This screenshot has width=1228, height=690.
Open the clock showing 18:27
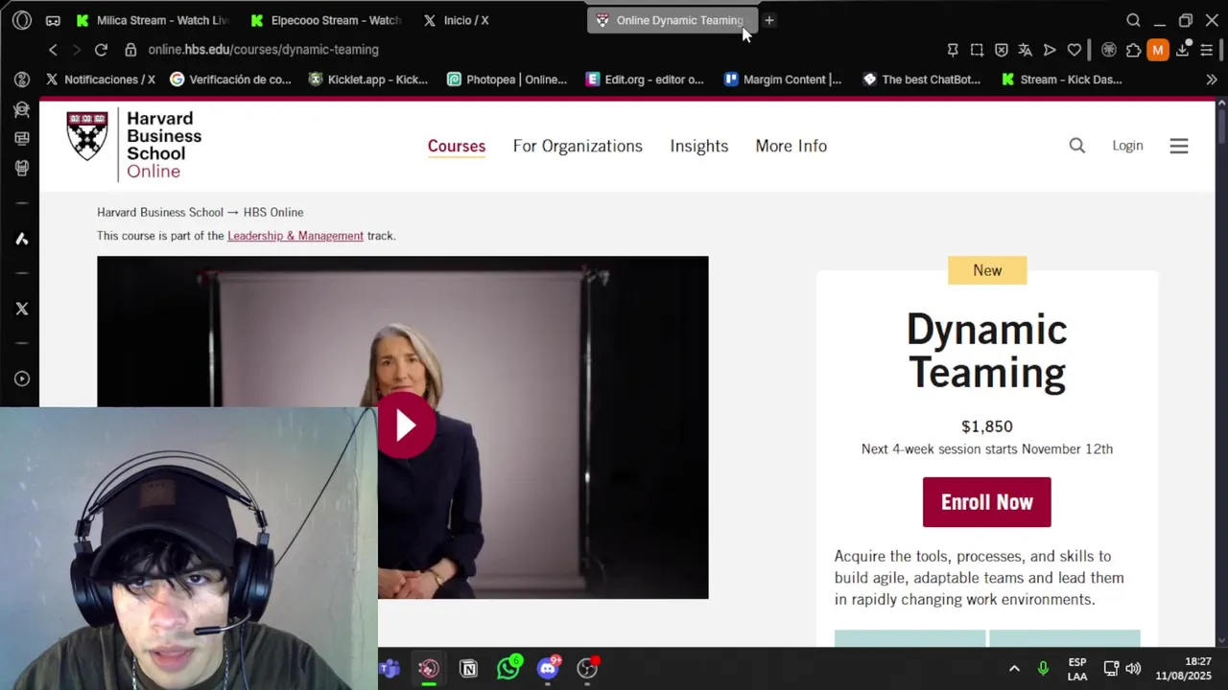1184,669
